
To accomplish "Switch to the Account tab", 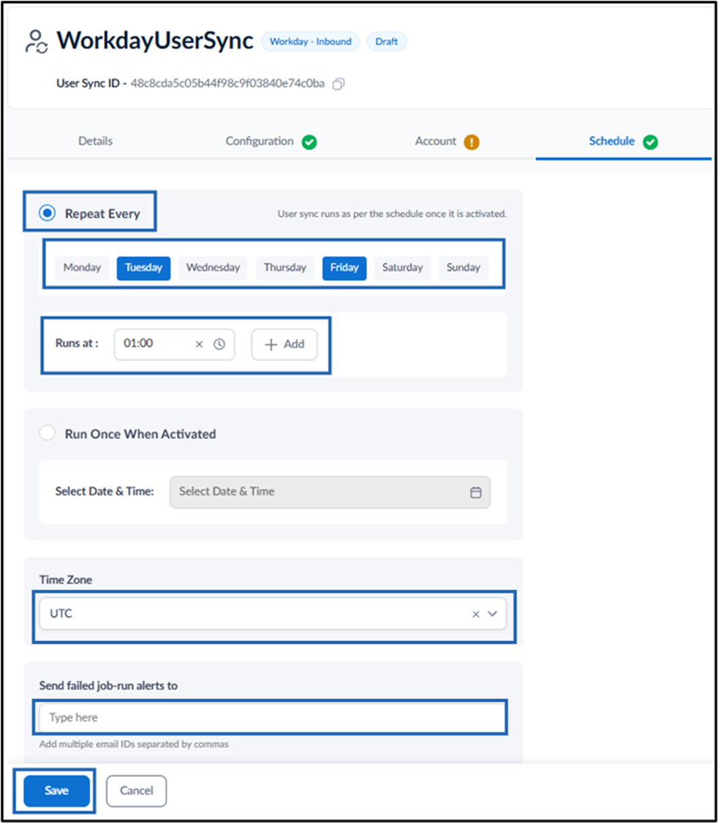I will click(436, 141).
